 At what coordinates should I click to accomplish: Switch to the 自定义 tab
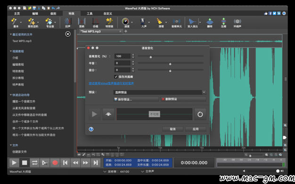pyautogui.click(x=108, y=14)
